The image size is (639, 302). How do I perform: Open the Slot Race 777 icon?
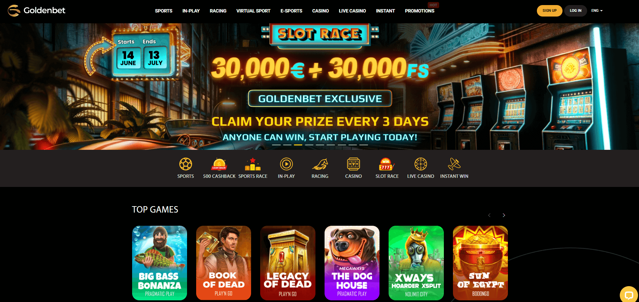pos(387,164)
